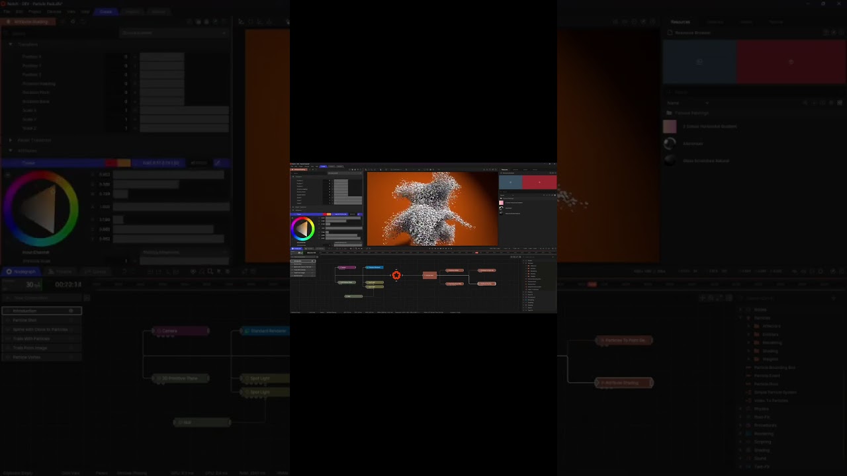This screenshot has height=476, width=847.
Task: Select the Trails From Image layer
Action: click(x=42, y=348)
